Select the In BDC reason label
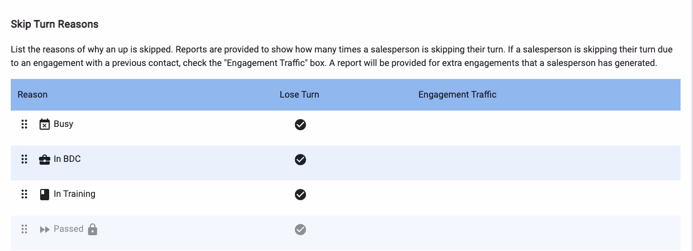 [67, 159]
